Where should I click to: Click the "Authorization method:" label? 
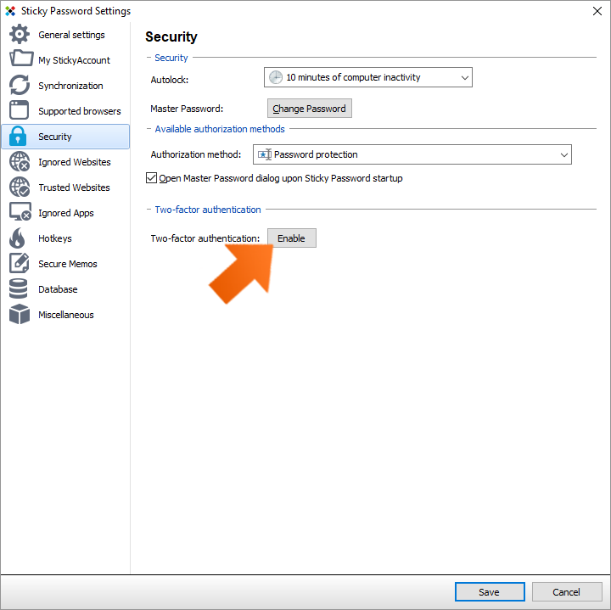point(196,154)
